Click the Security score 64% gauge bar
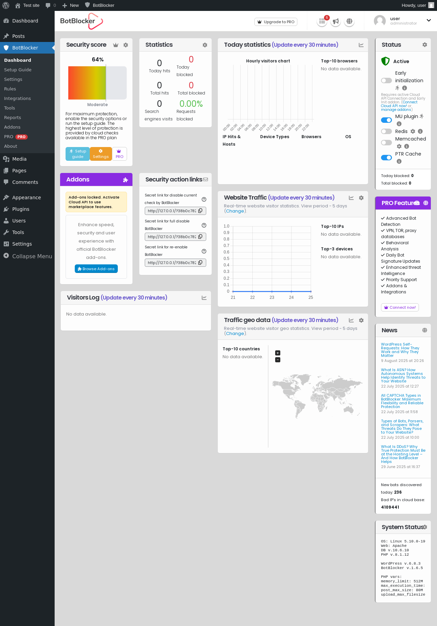Image resolution: width=437 pixels, height=626 pixels. pos(97,83)
